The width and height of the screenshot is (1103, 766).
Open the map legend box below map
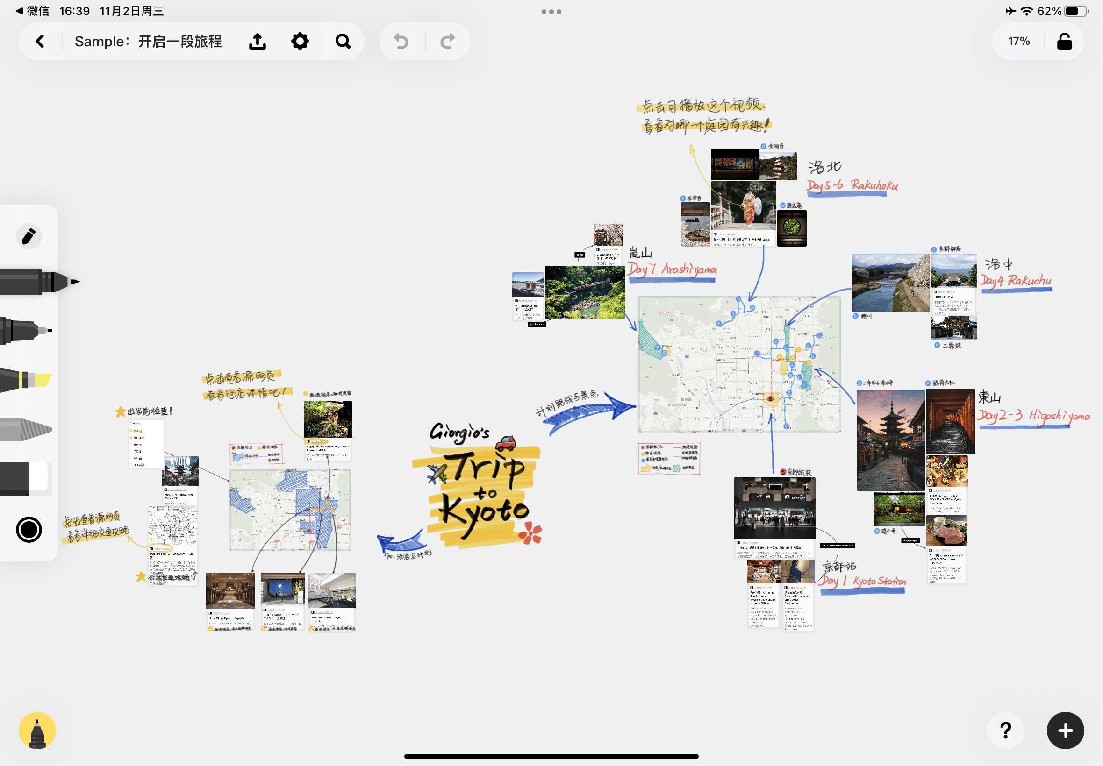(x=669, y=459)
